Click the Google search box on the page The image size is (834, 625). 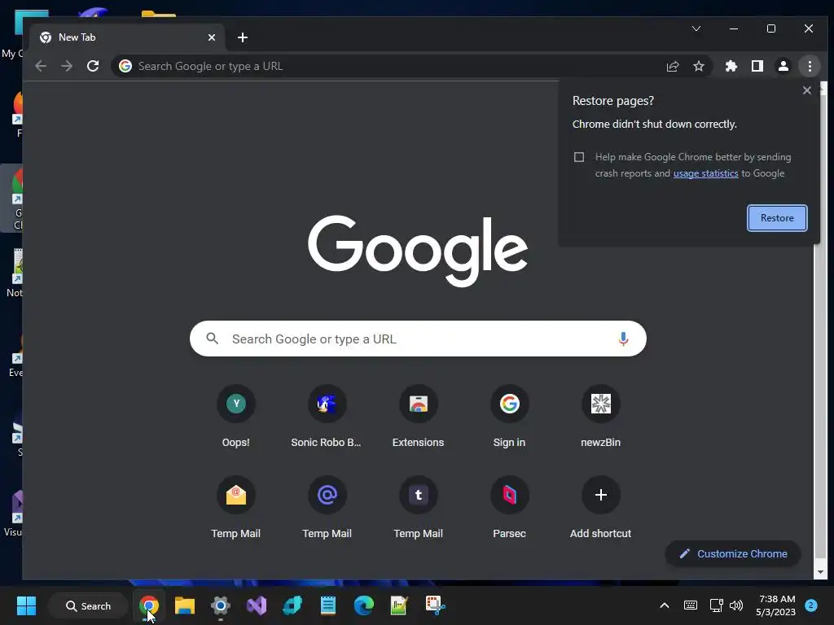point(418,339)
